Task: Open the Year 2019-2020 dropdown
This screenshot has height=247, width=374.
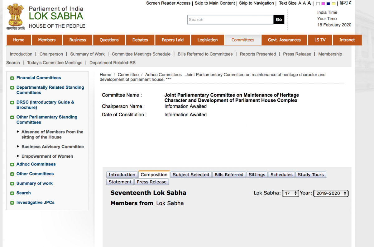Action: pos(330,193)
